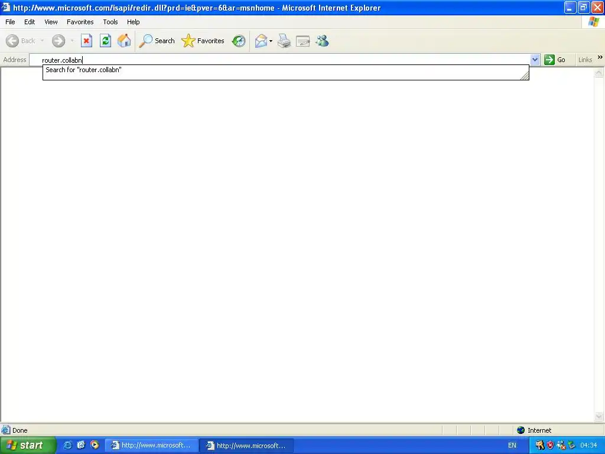
Task: Click the first system tray icon
Action: click(x=540, y=446)
